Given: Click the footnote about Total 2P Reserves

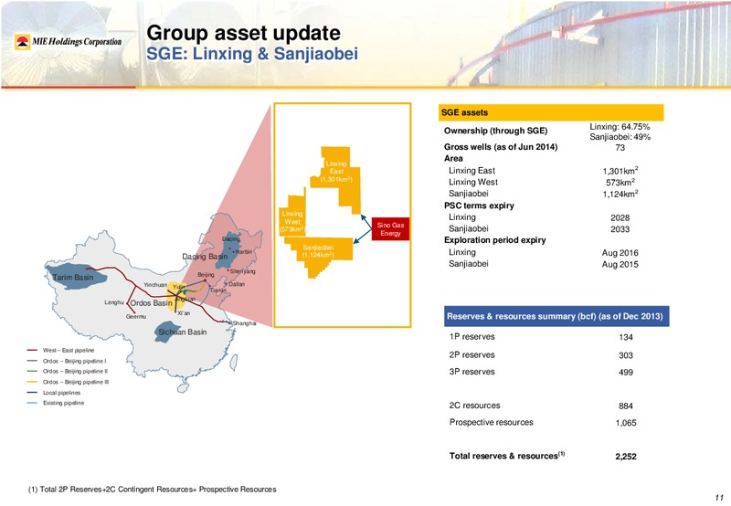Looking at the screenshot, I should (152, 490).
